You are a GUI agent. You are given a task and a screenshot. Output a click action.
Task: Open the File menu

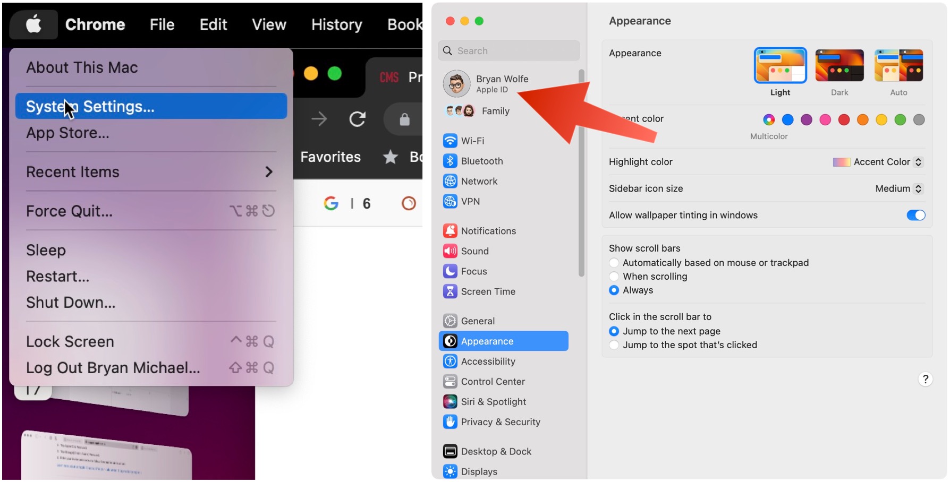pyautogui.click(x=162, y=24)
